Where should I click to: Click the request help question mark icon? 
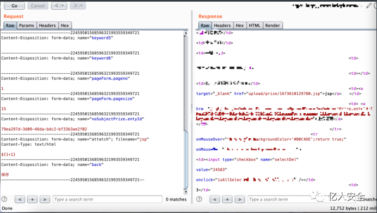[x=4, y=199]
